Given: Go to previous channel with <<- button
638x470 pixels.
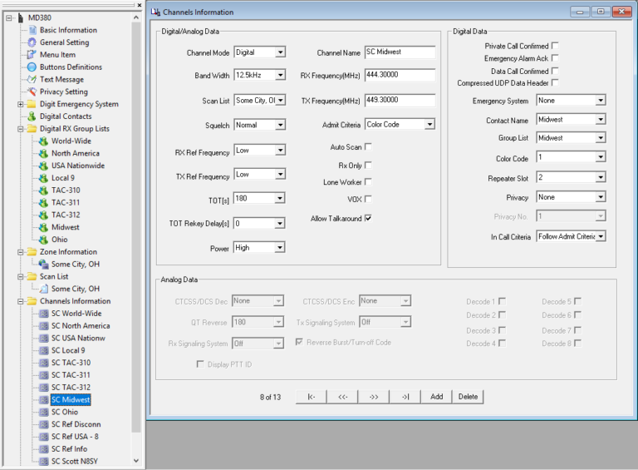Looking at the screenshot, I should click(x=342, y=397).
